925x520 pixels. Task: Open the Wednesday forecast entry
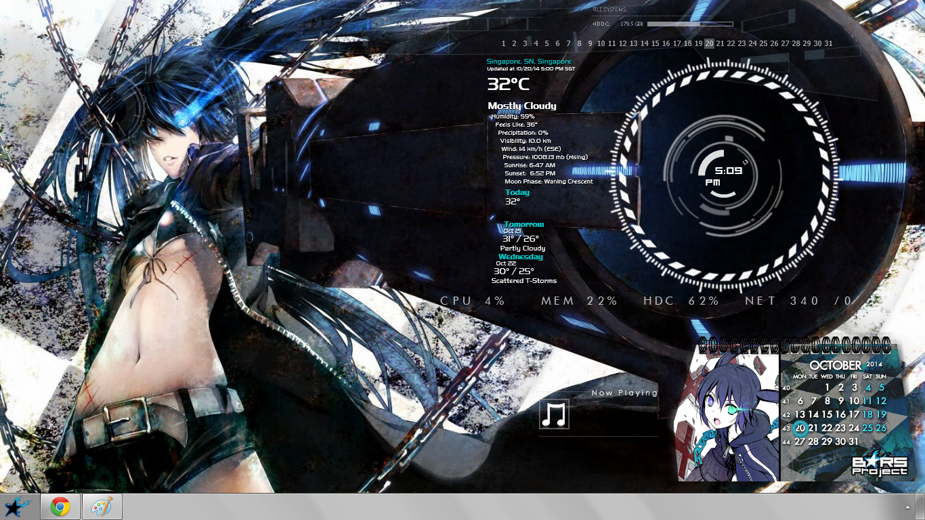[520, 257]
